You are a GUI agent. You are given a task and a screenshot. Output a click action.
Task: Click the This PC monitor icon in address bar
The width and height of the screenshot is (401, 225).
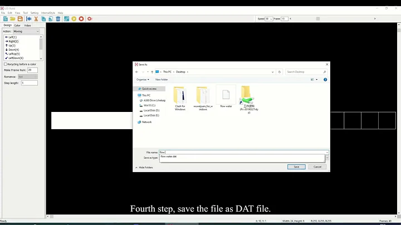(x=157, y=72)
